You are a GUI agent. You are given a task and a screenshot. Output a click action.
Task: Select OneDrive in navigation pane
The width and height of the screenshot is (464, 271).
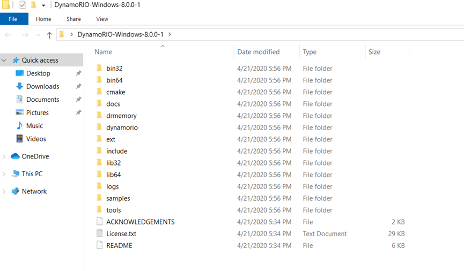coord(35,156)
